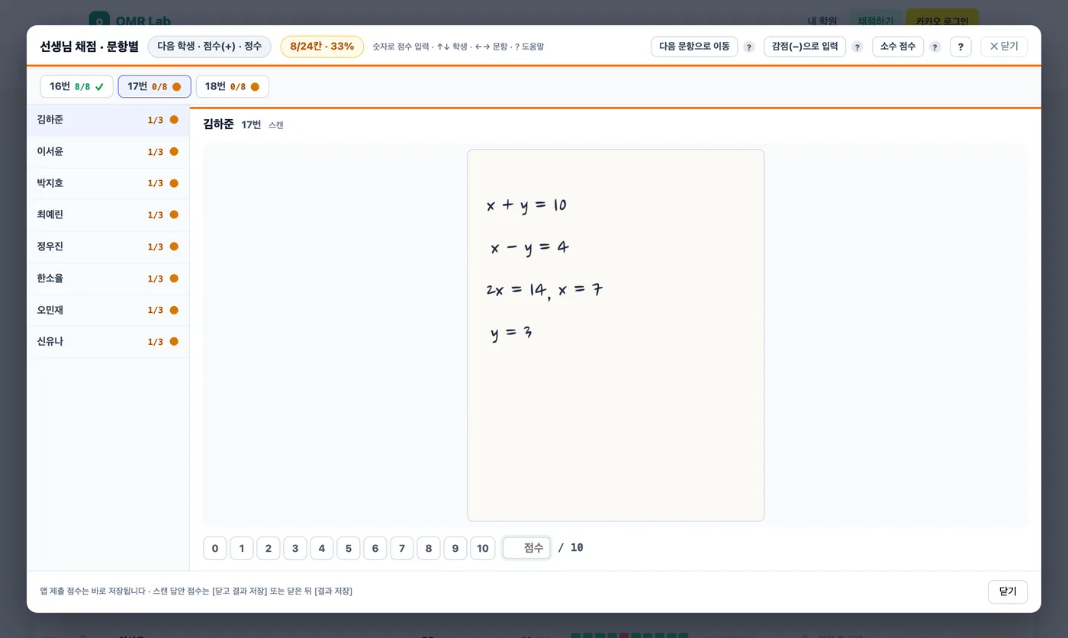Toggle 다음 문항으로 이동 mode
Screen dimensions: 1068x638
tap(694, 47)
